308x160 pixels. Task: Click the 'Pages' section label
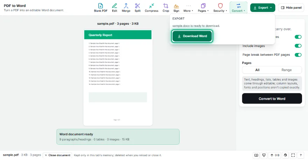coord(247,63)
